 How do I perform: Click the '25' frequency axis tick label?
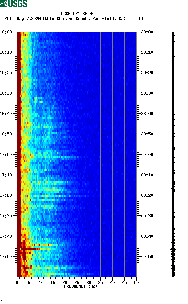click(77, 283)
